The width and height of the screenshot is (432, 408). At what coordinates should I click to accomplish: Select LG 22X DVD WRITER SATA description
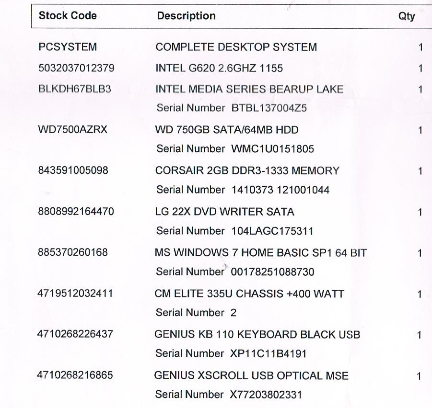(x=224, y=211)
